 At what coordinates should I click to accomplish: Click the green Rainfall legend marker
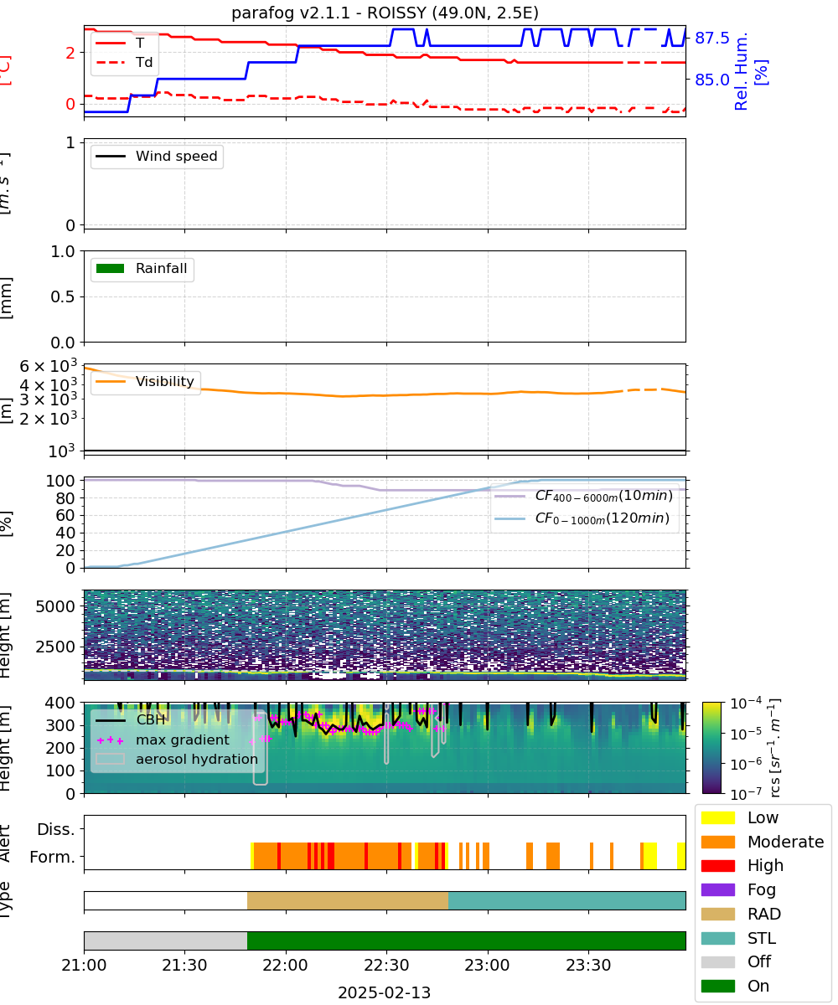click(x=111, y=270)
